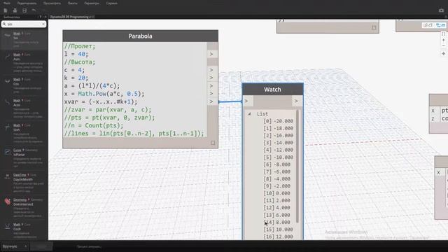The width and height of the screenshot is (448, 252).
Task: Select DateTime DaysInMonth library node
Action: pyautogui.click(x=24, y=183)
